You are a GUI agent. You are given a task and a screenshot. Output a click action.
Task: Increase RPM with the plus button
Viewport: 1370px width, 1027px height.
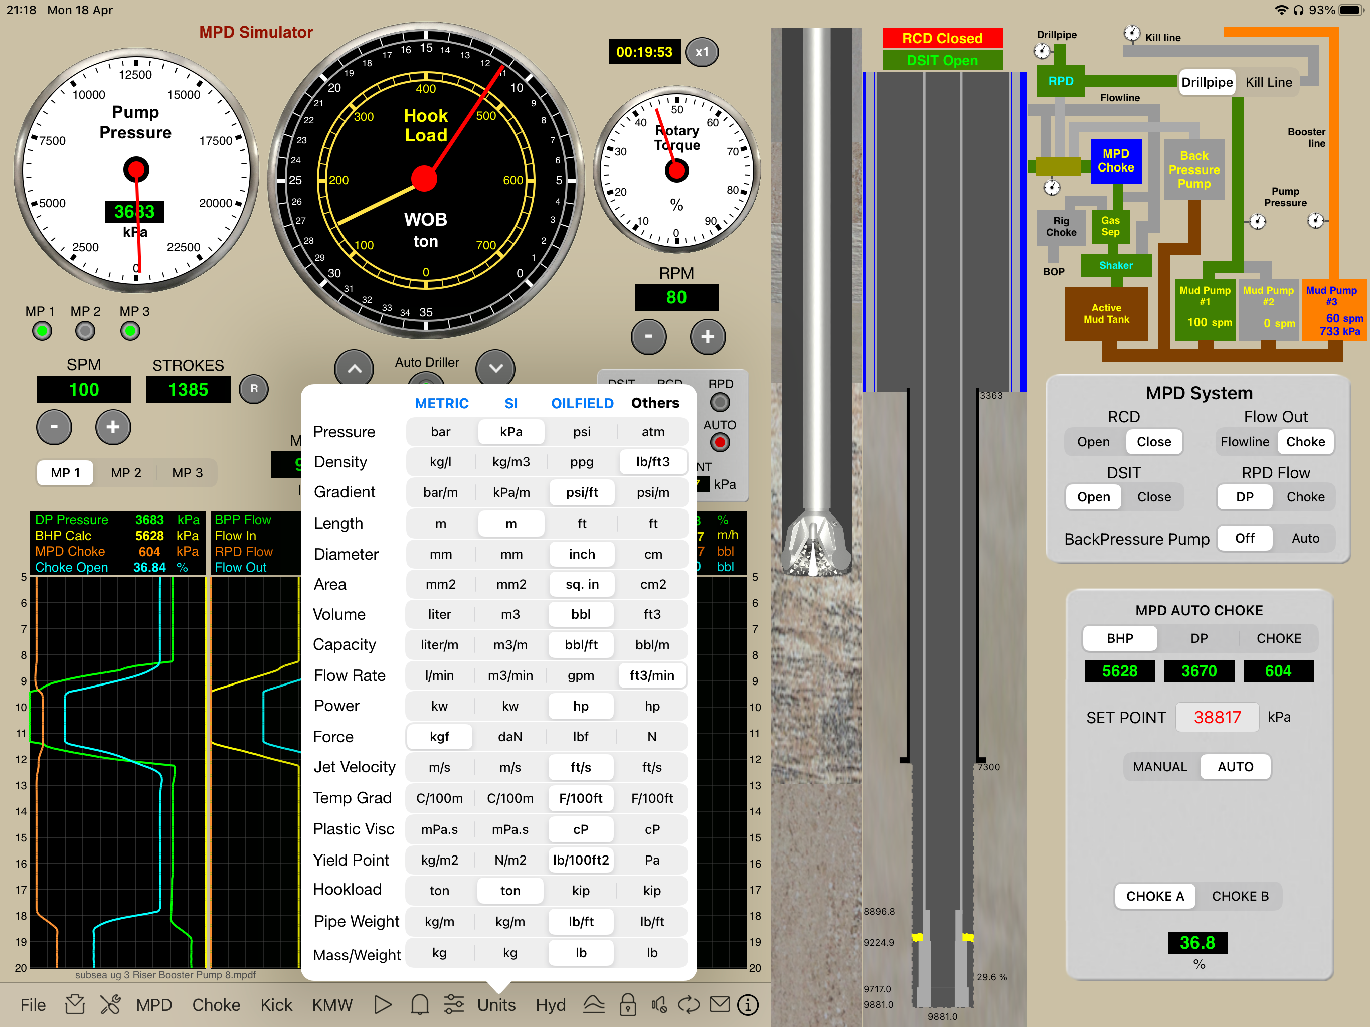pos(707,336)
